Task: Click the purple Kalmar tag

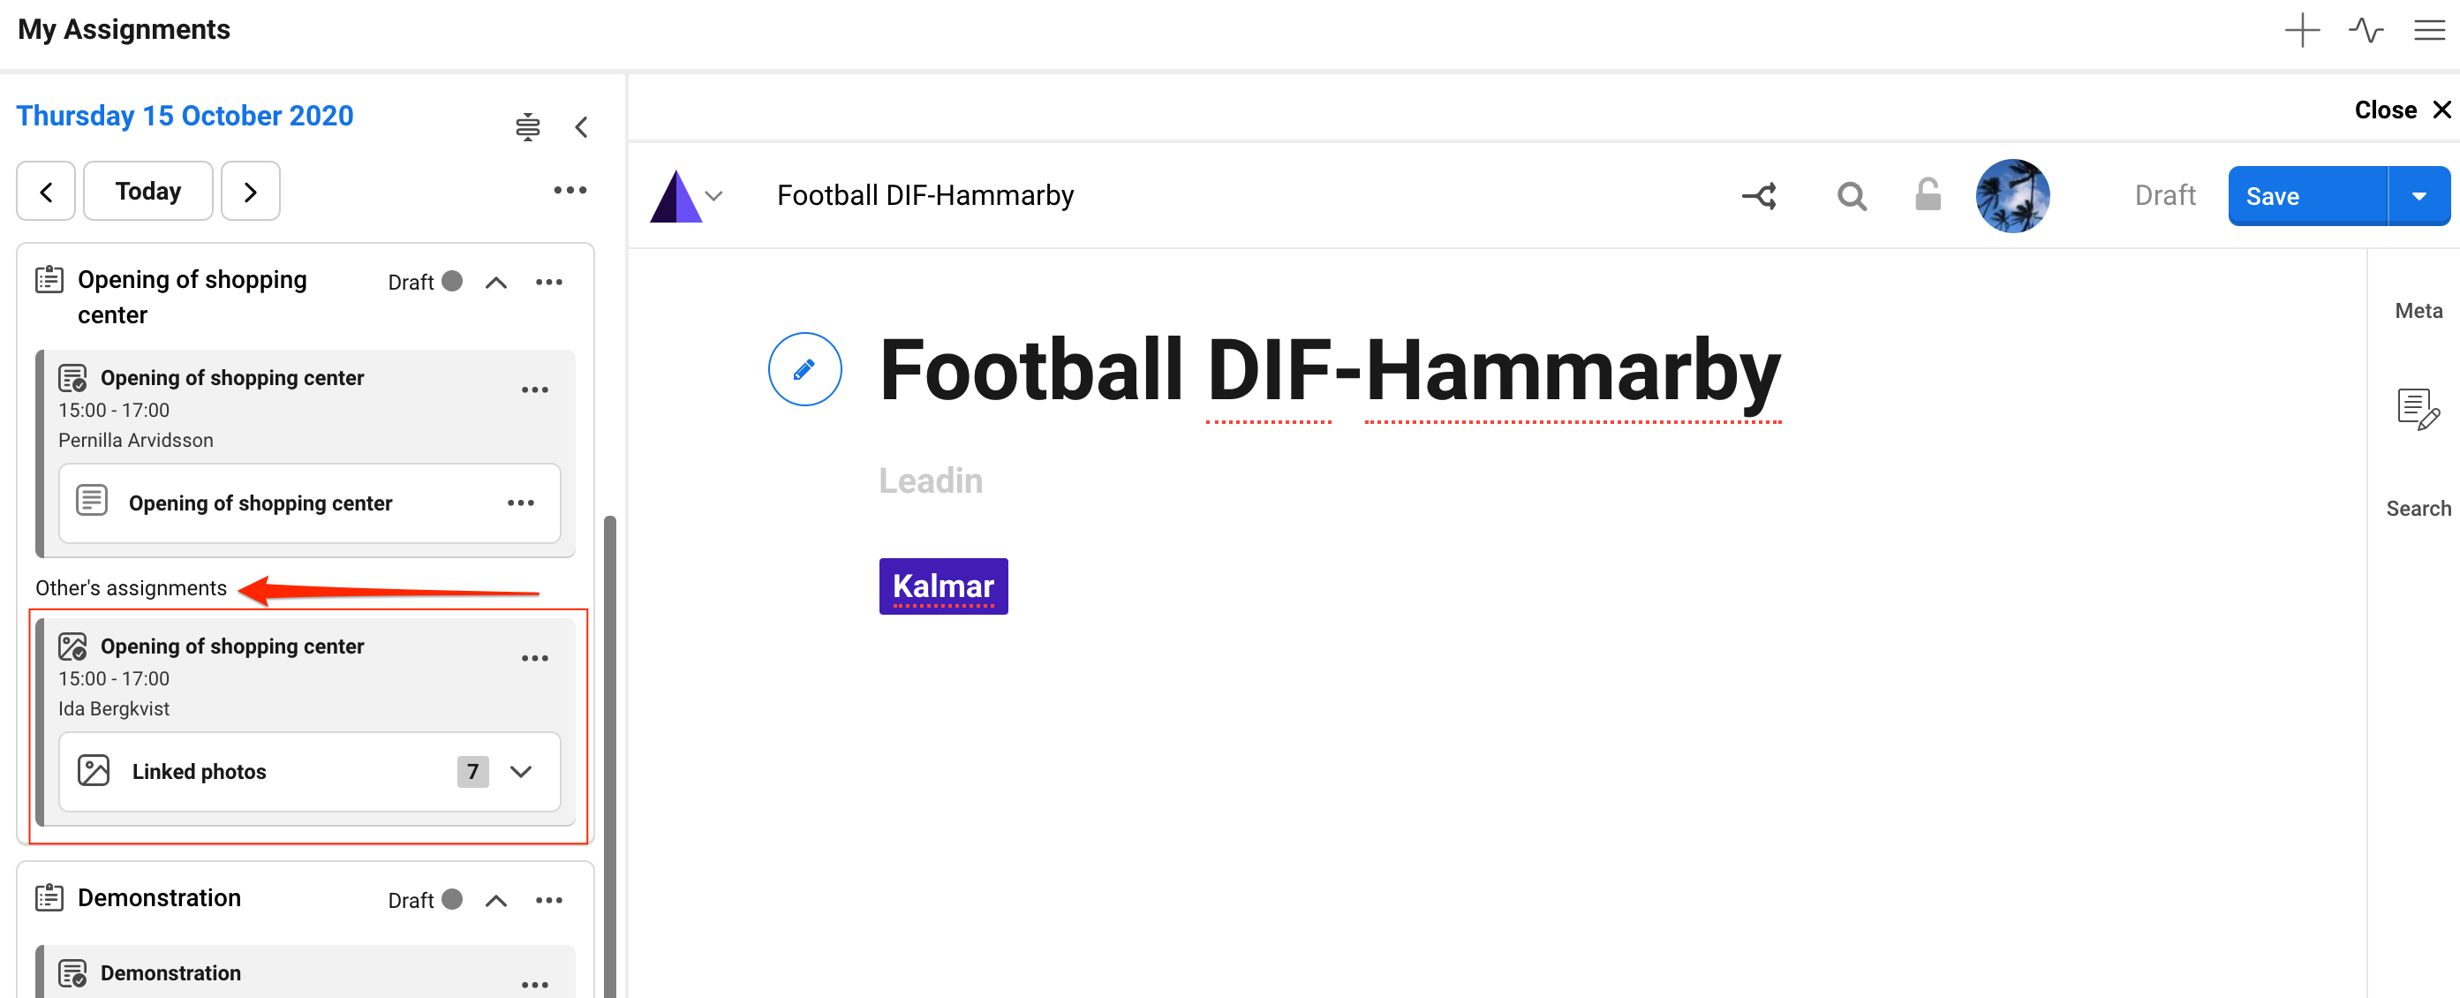Action: click(942, 586)
